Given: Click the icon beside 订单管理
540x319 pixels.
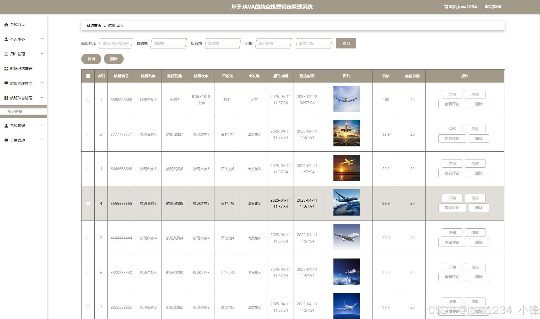Looking at the screenshot, I should pyautogui.click(x=6, y=140).
